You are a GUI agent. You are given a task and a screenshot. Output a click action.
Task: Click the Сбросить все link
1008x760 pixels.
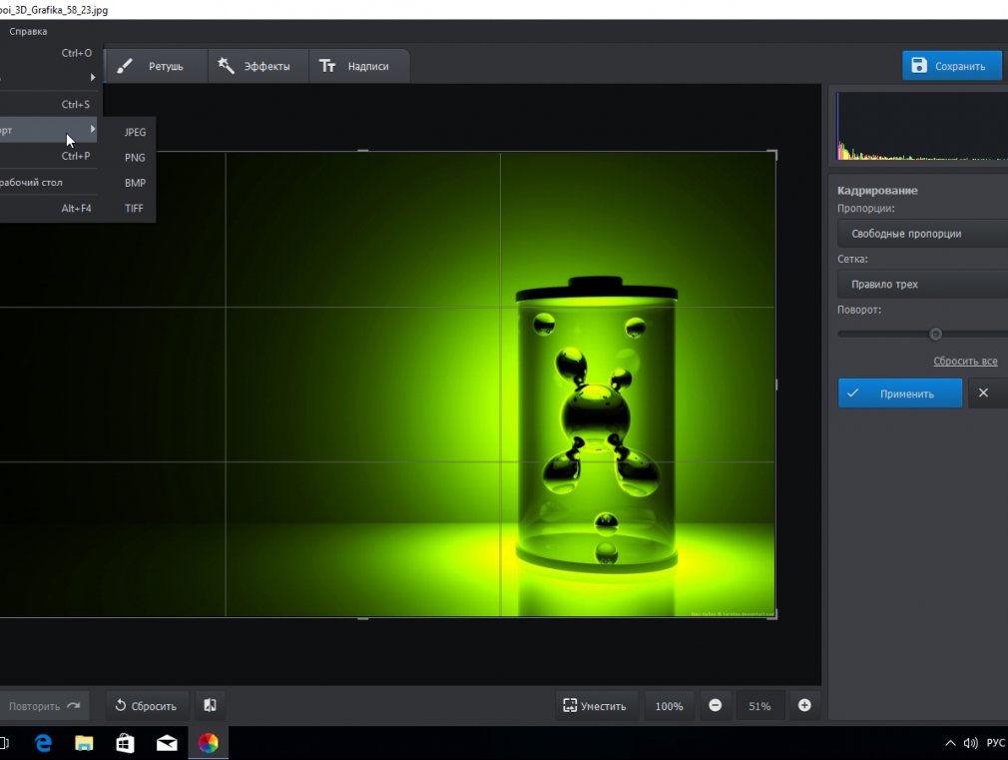point(965,361)
